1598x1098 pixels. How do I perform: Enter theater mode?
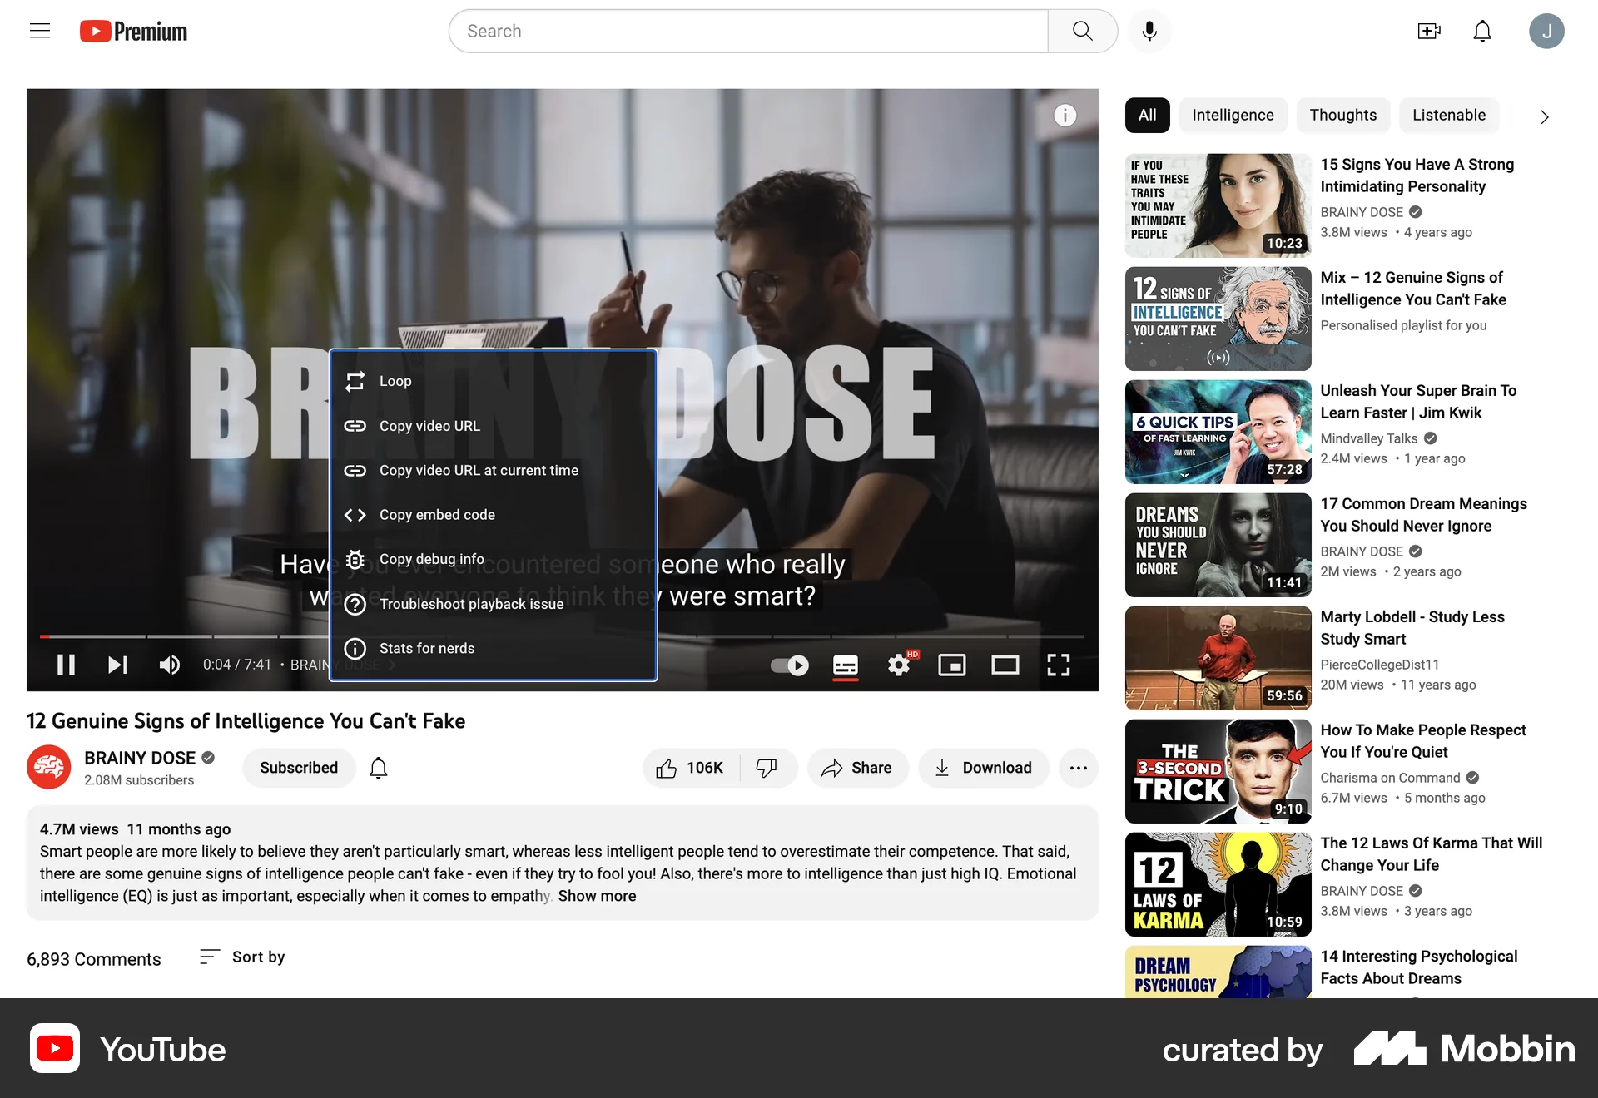[1005, 665]
